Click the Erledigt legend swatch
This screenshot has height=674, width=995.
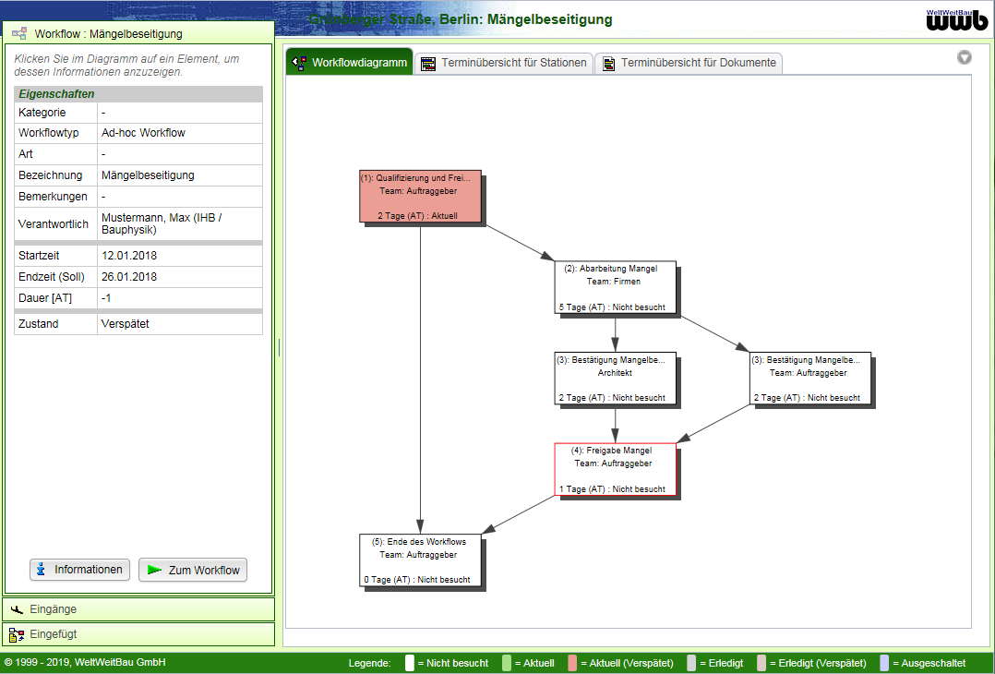pyautogui.click(x=691, y=663)
